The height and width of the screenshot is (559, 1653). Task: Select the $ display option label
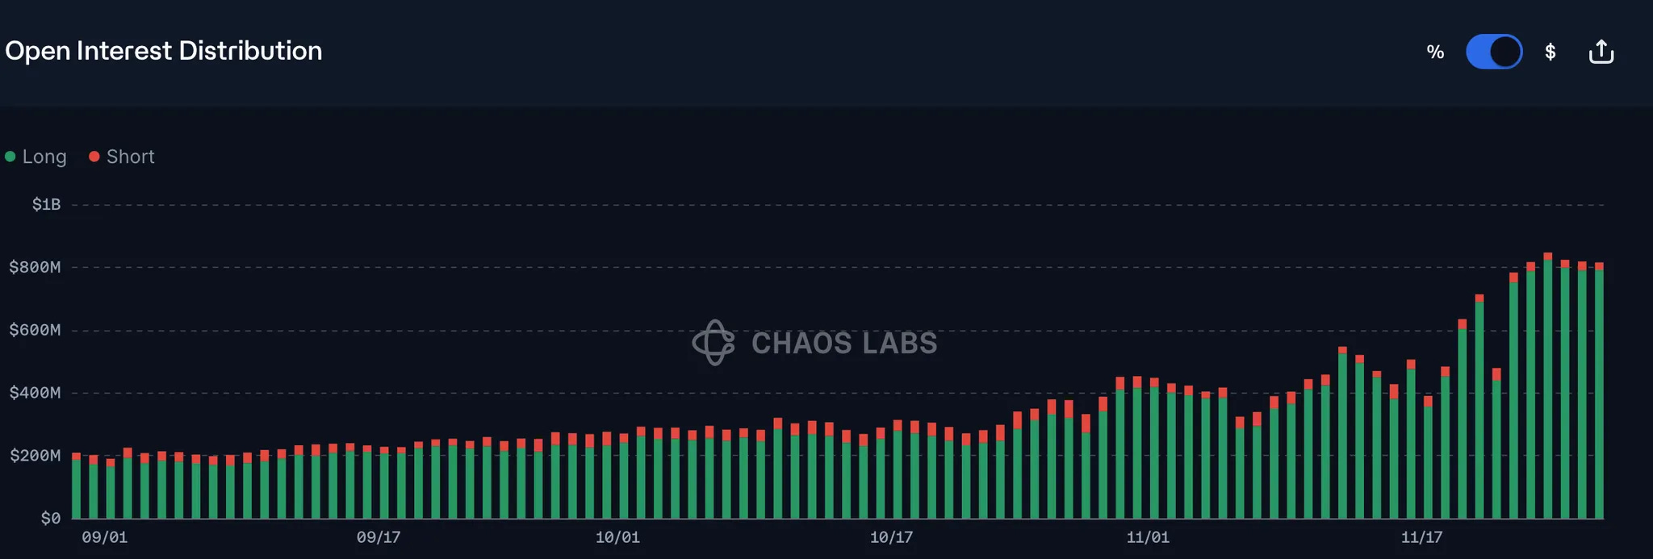click(1550, 52)
